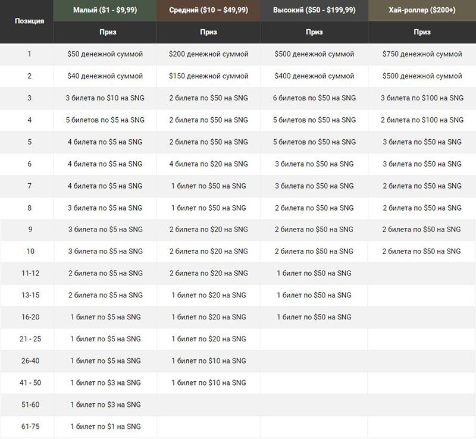The height and width of the screenshot is (439, 476).
Task: Click the "$50 денежной суммой" prize cell
Action: click(105, 54)
